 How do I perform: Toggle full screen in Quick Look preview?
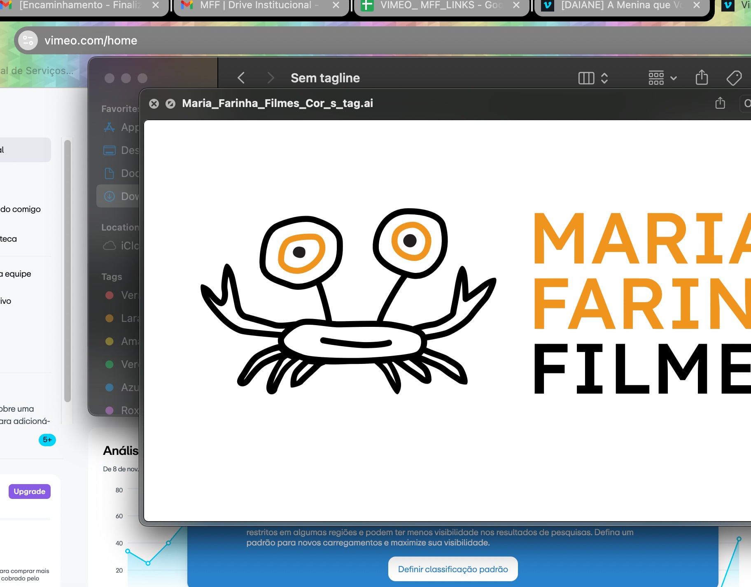coord(170,103)
